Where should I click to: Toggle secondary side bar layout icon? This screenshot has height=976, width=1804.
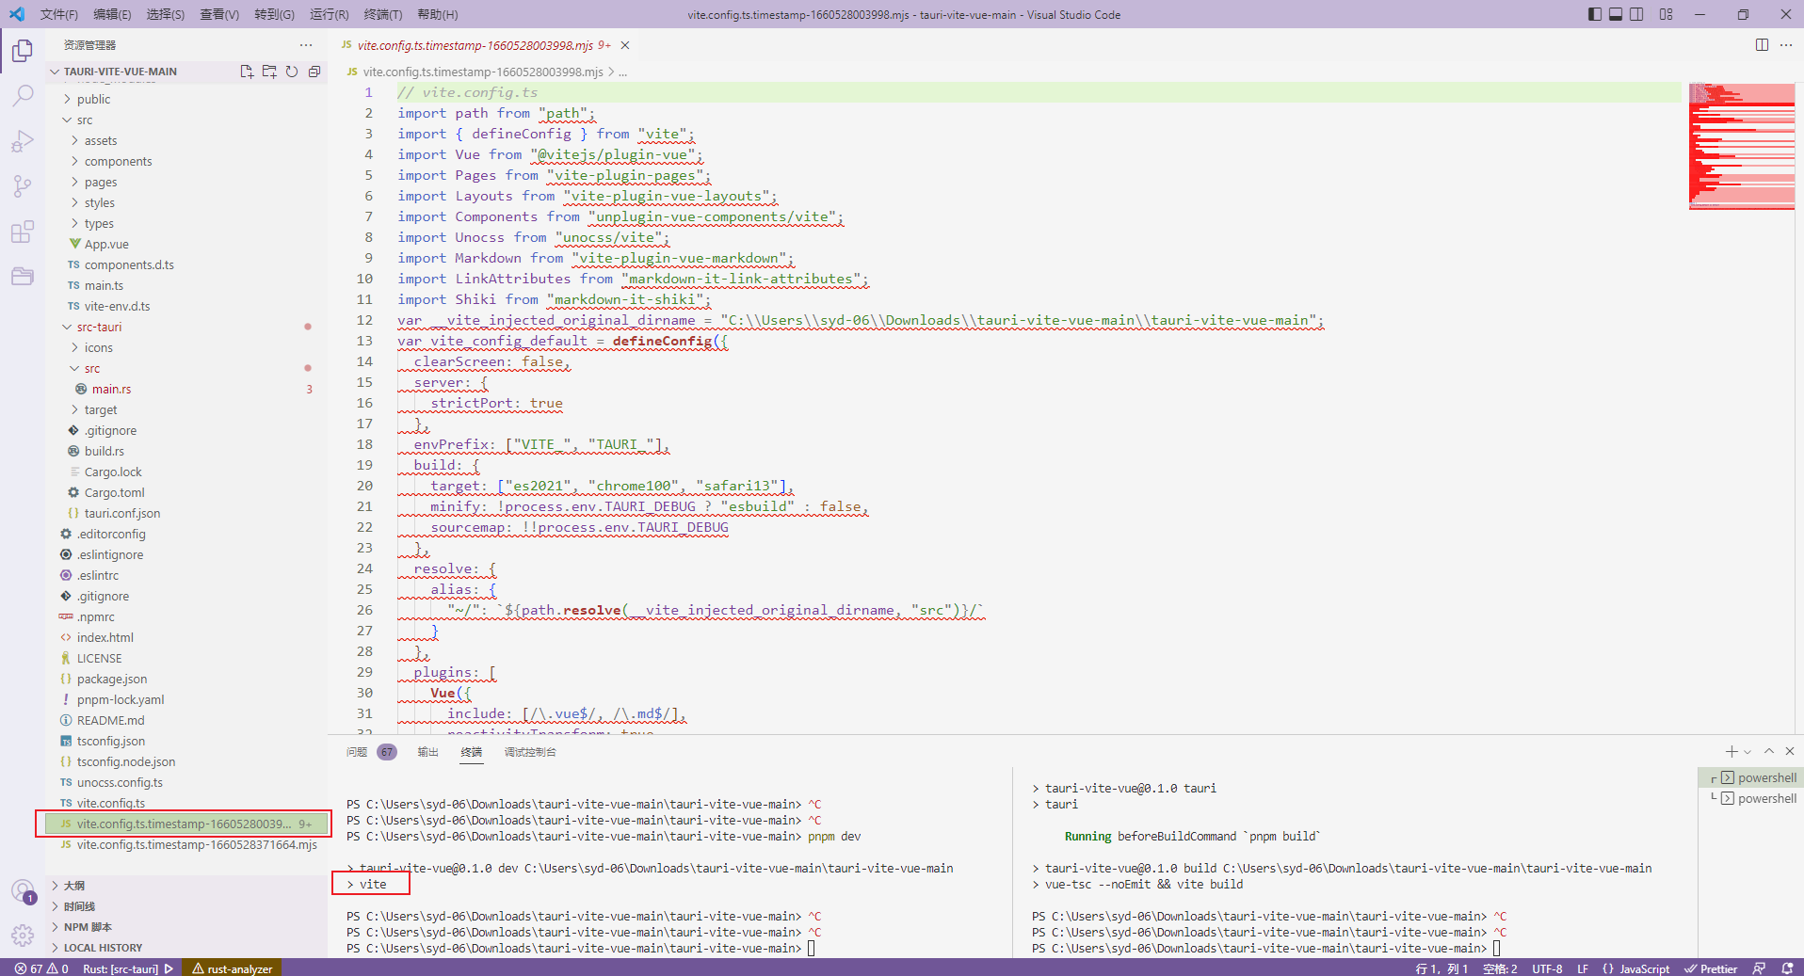pos(1637,14)
